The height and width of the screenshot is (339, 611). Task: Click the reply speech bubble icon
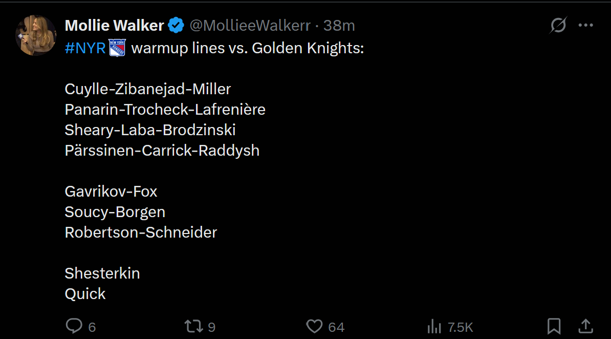click(74, 326)
